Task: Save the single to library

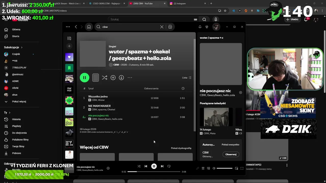Action: (113, 78)
